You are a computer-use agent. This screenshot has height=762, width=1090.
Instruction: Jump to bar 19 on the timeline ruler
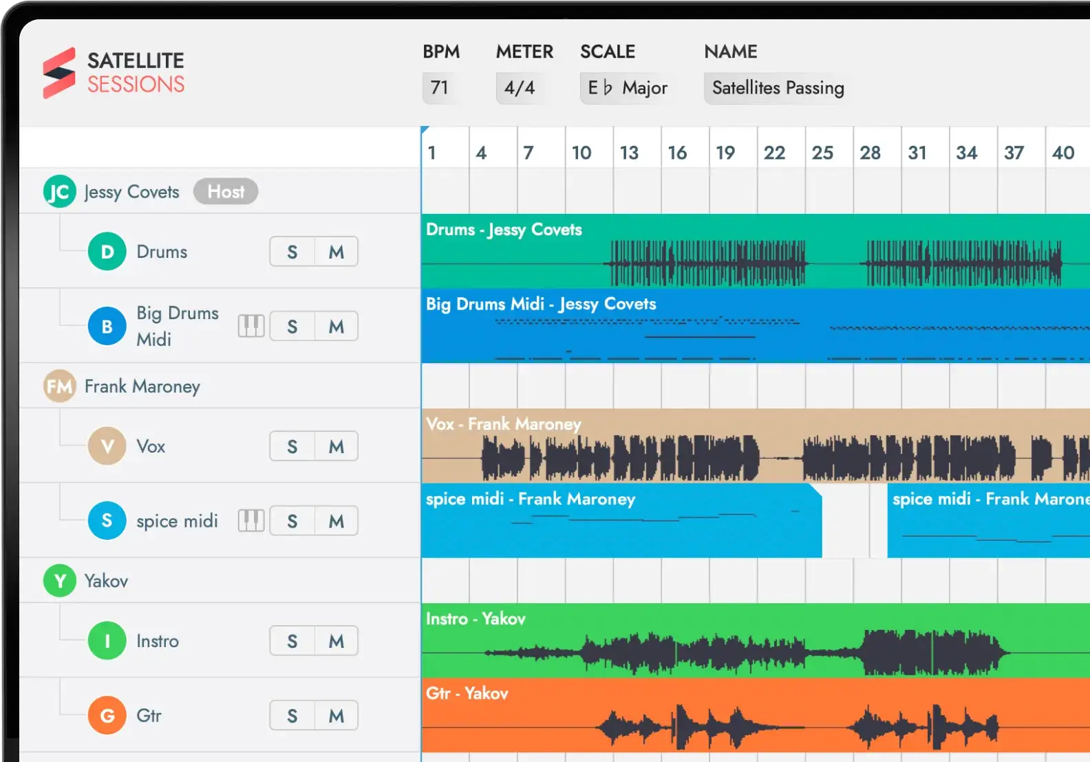(725, 153)
